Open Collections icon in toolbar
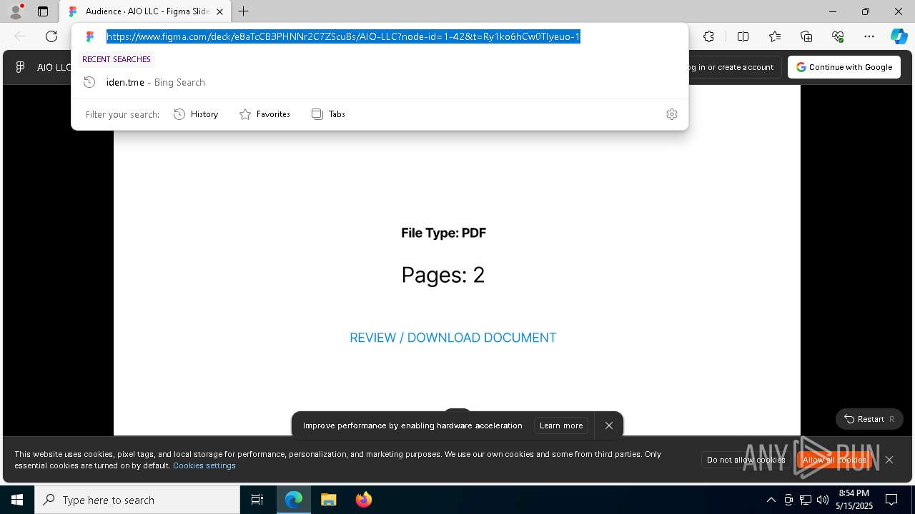Screen dimensions: 915x514 [x=806, y=36]
